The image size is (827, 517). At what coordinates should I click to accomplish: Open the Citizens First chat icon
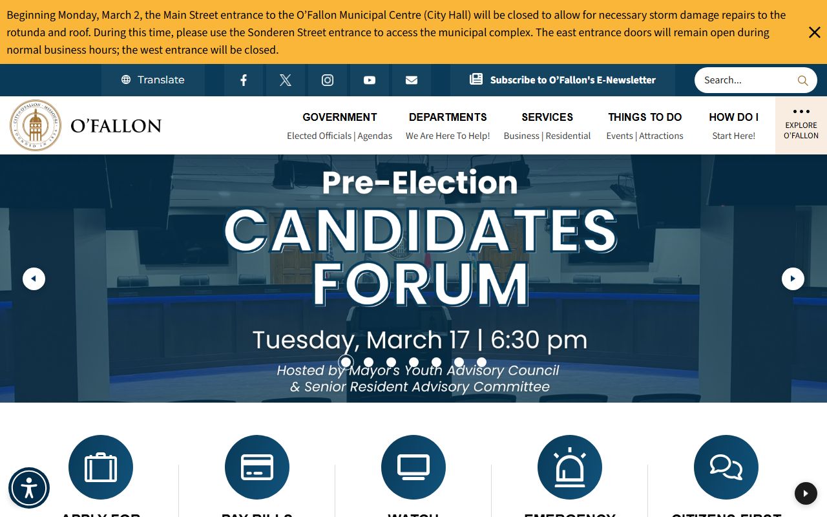click(726, 467)
